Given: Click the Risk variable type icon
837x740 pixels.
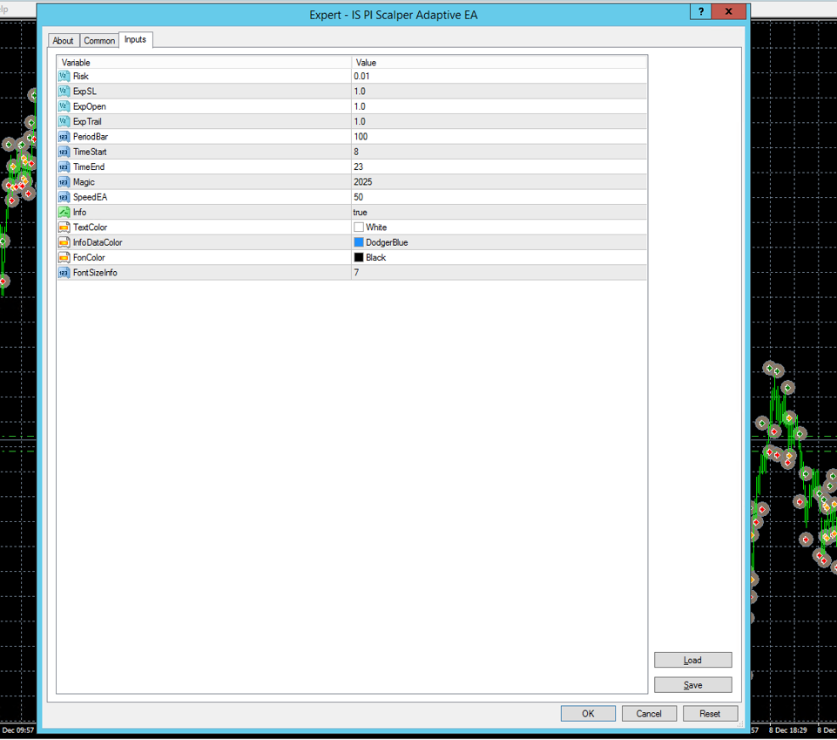Looking at the screenshot, I should [64, 77].
